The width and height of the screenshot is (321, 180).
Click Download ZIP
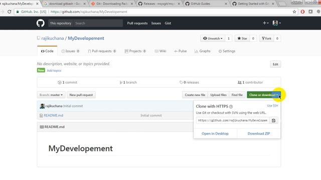[x=259, y=133]
